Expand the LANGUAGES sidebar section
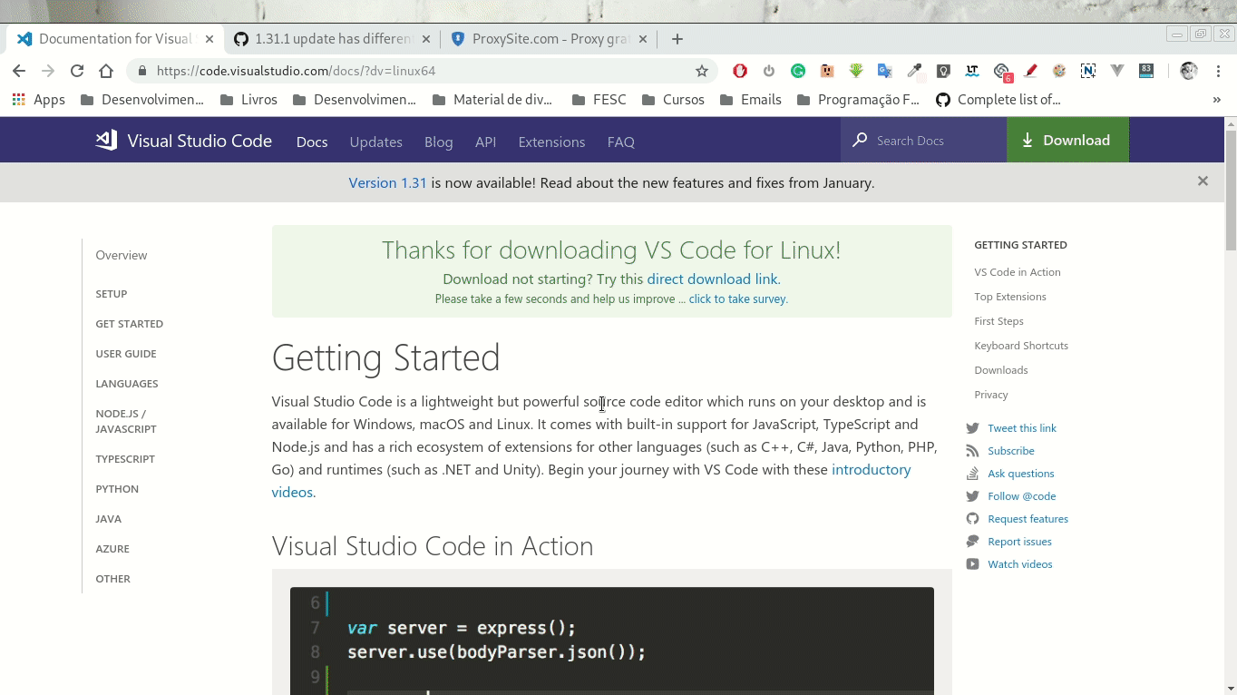Screen dimensions: 1237x695 tap(127, 384)
